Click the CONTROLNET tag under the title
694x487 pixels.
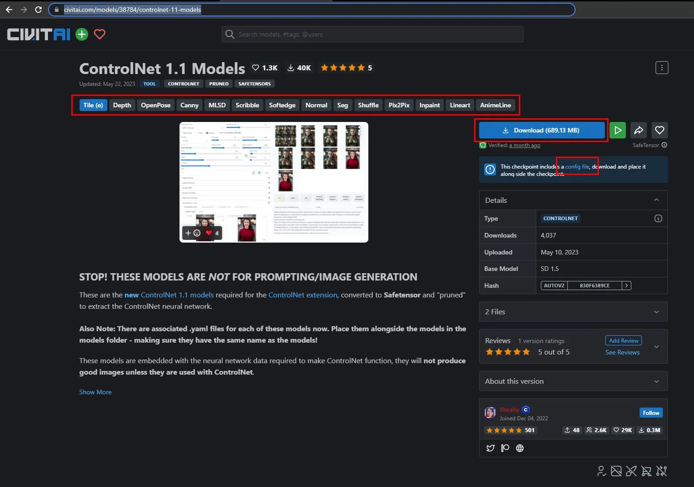[x=183, y=84]
